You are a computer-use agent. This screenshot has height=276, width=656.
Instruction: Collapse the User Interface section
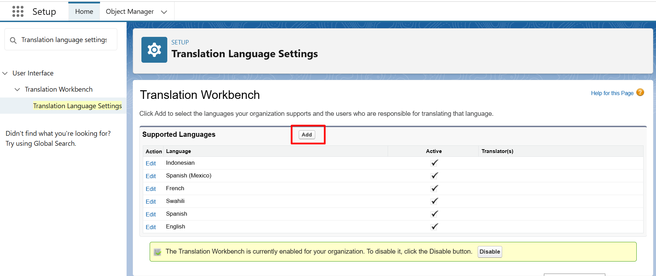click(5, 73)
